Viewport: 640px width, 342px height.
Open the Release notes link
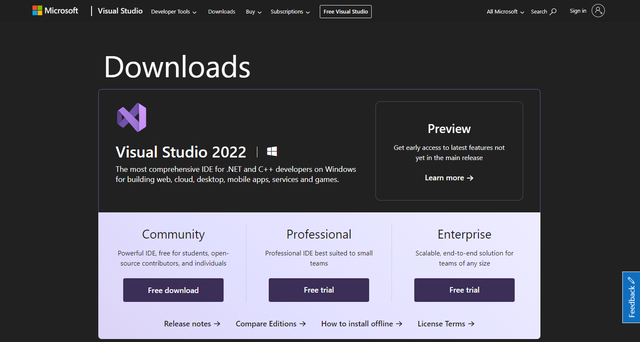[192, 324]
